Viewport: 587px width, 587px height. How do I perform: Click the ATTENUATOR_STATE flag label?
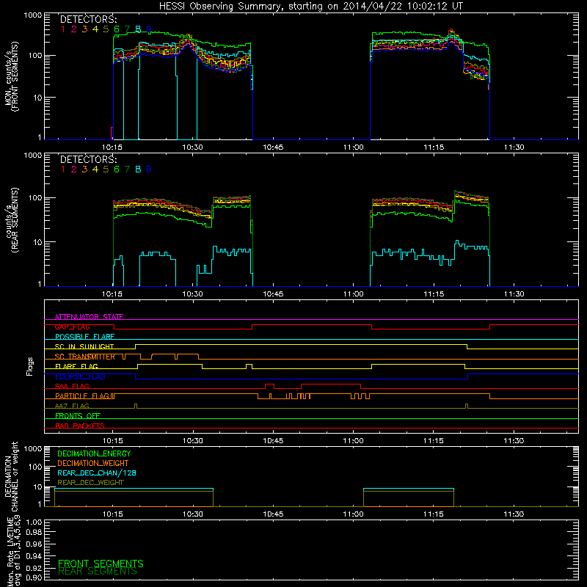[x=89, y=317]
